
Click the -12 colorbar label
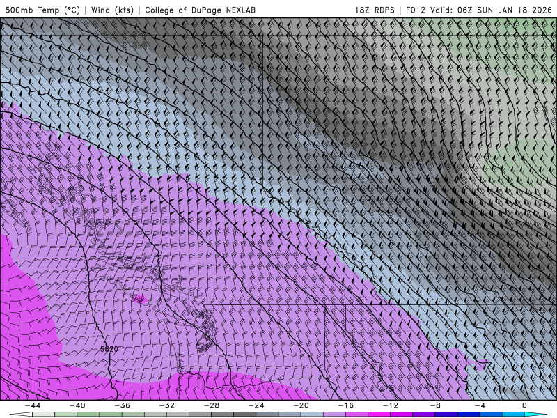click(391, 405)
